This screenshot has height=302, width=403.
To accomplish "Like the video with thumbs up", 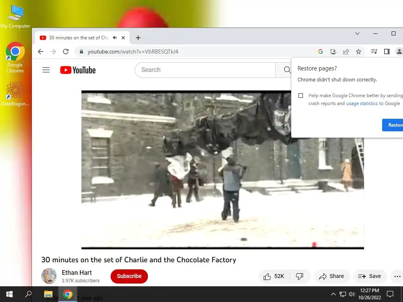I will coord(274,276).
